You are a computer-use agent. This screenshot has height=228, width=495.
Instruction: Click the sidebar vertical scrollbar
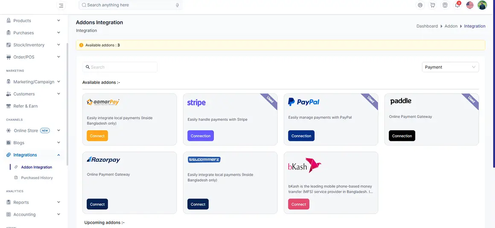tap(67, 104)
